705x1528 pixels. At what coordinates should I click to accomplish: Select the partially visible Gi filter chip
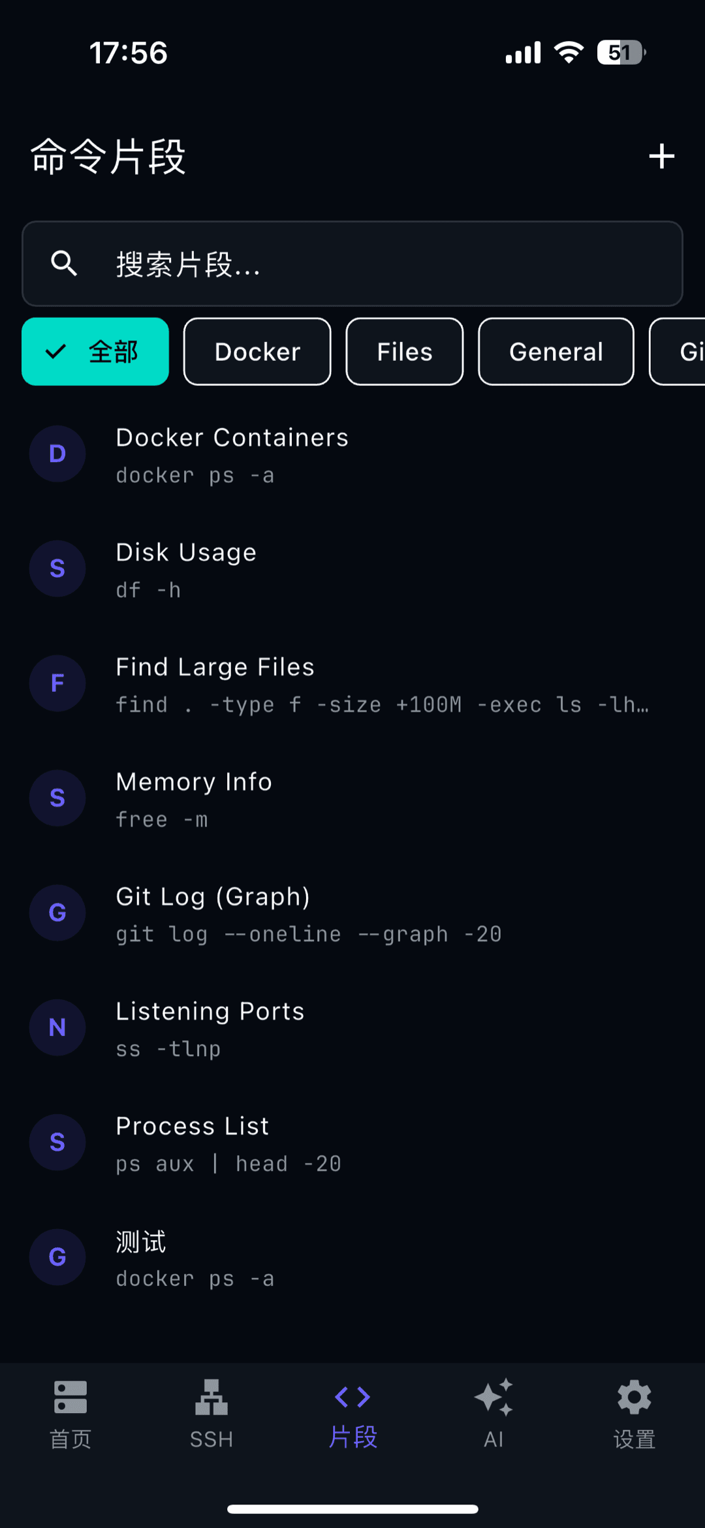click(678, 352)
